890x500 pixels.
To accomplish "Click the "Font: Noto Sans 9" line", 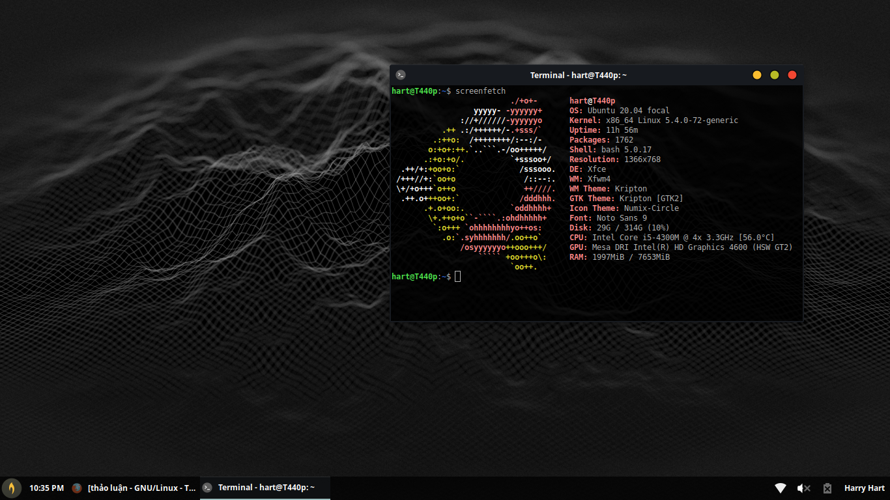I will click(x=608, y=218).
